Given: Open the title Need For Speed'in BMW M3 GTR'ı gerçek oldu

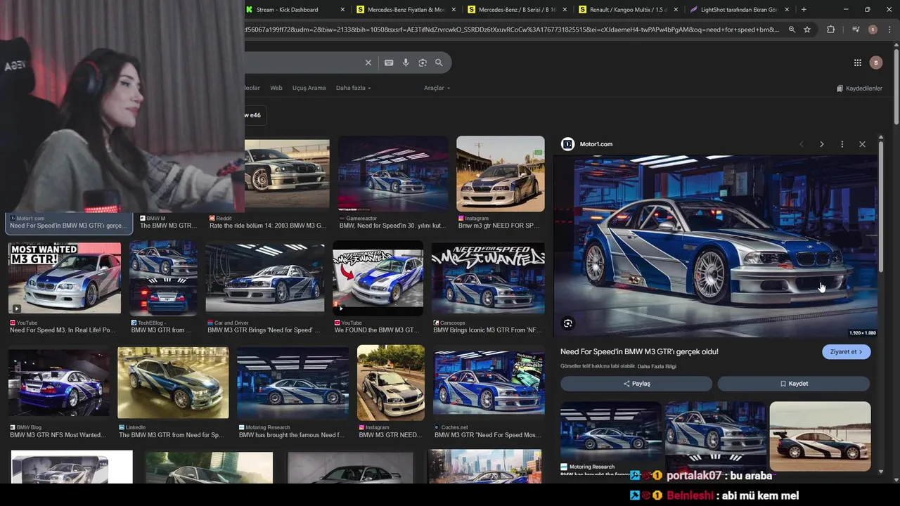Looking at the screenshot, I should 639,351.
